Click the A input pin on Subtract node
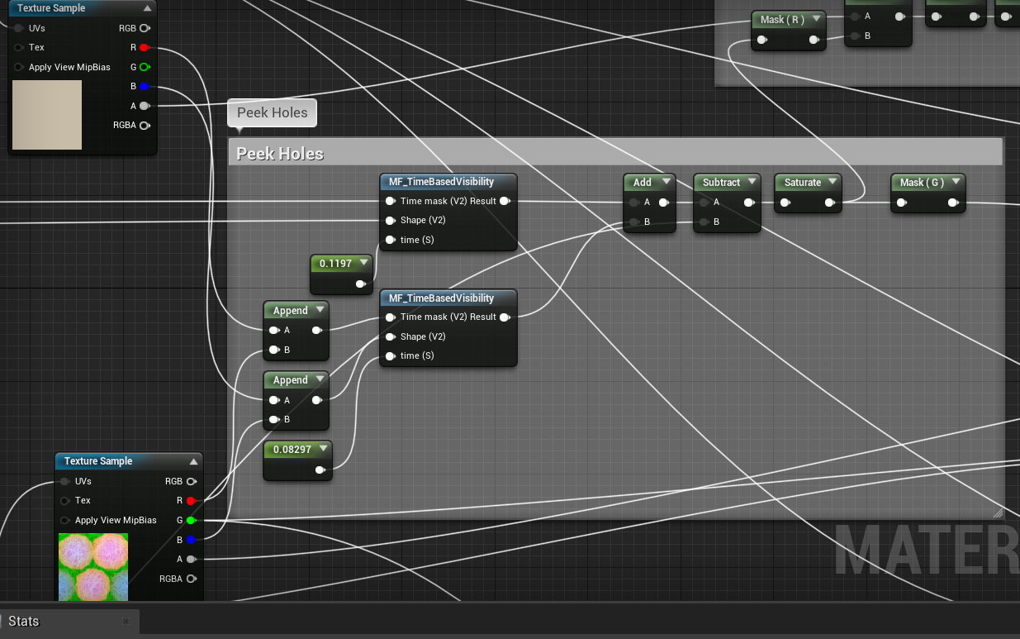Viewport: 1020px width, 639px height. pos(703,203)
